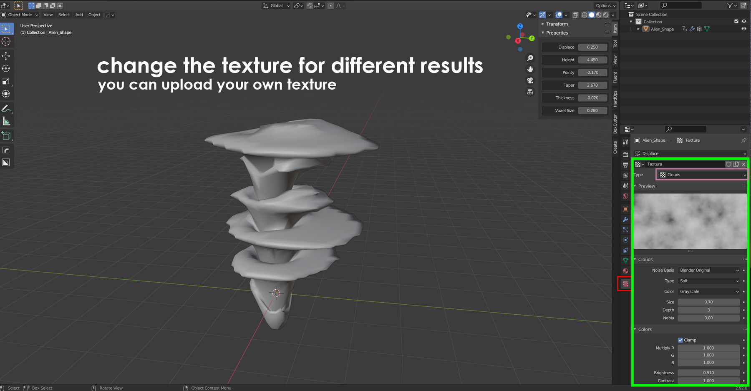Open the Object menu in the header

point(94,15)
